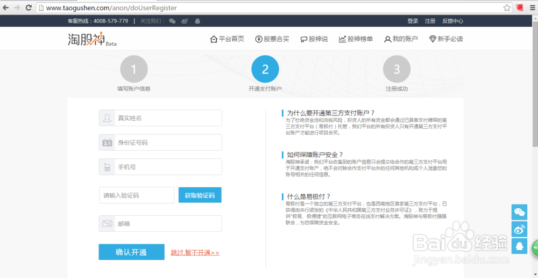The height and width of the screenshot is (278, 538).
Task: Click step 3 circle 注册成功
Action: coord(397,69)
